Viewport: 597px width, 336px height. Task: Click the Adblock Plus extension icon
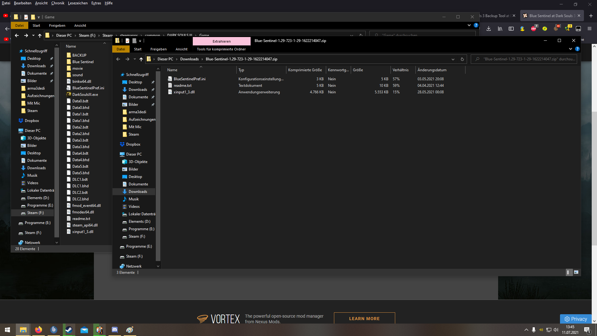(x=534, y=29)
